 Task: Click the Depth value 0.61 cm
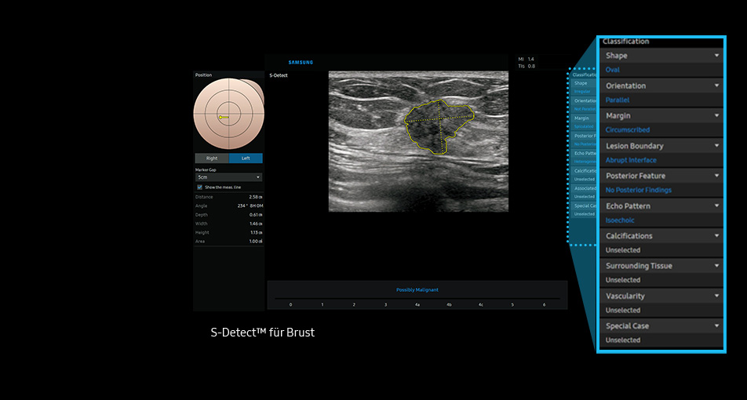pos(255,215)
